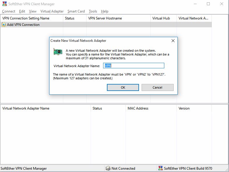
Task: Open the Connect menu
Action: (x=8, y=11)
